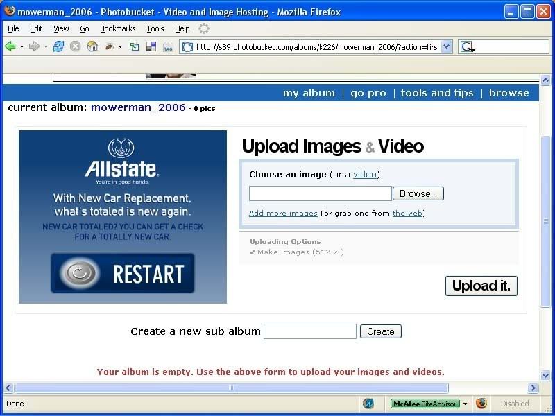This screenshot has width=555, height=416.
Task: Click the vertical scrollbar up arrow
Action: [545, 80]
